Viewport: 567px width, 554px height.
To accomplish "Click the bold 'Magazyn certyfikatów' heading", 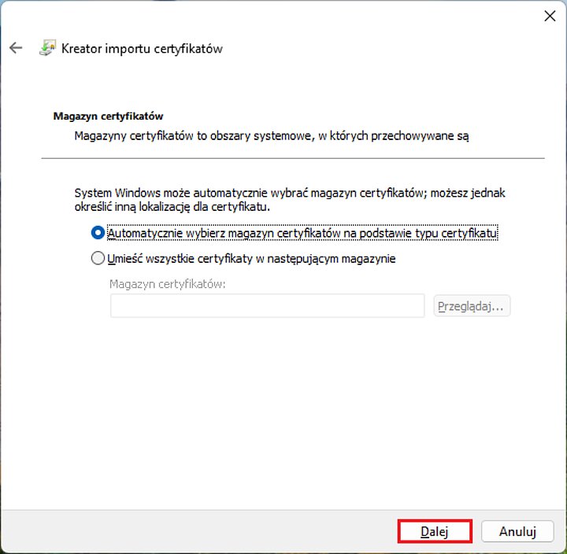I will [108, 116].
